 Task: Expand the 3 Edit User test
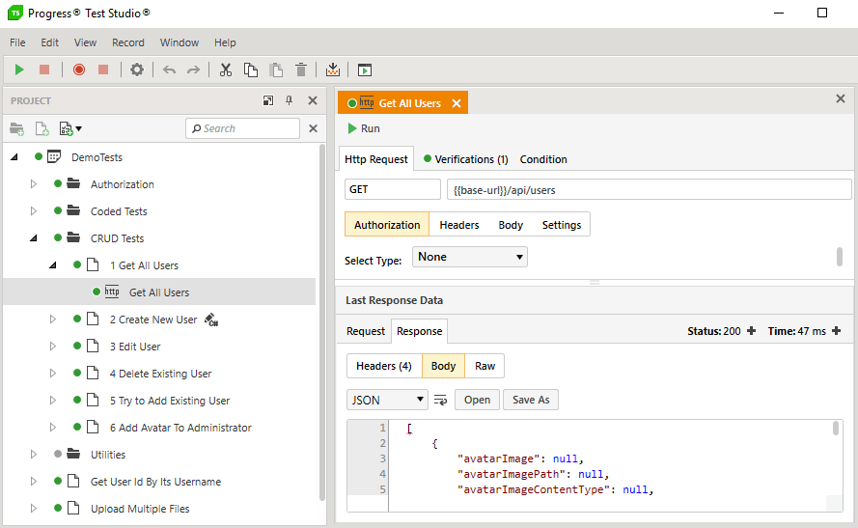tap(52, 347)
